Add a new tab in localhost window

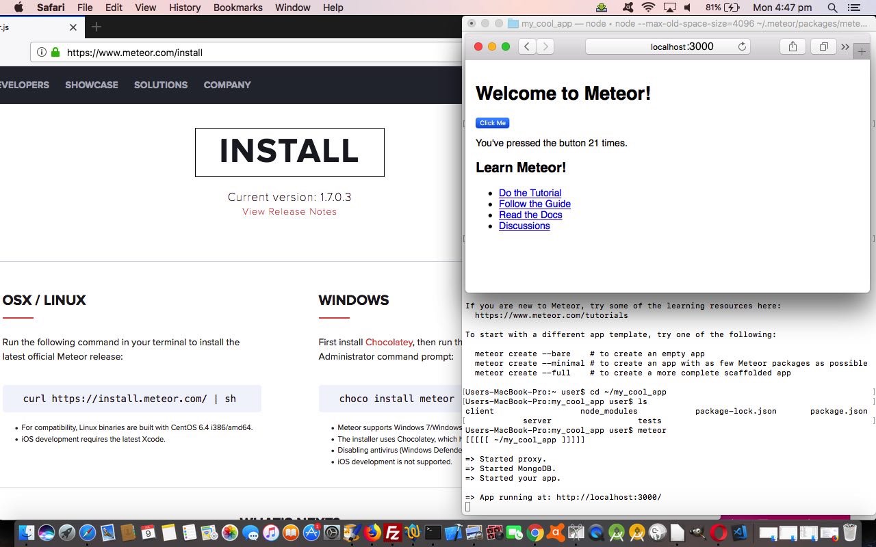click(861, 52)
